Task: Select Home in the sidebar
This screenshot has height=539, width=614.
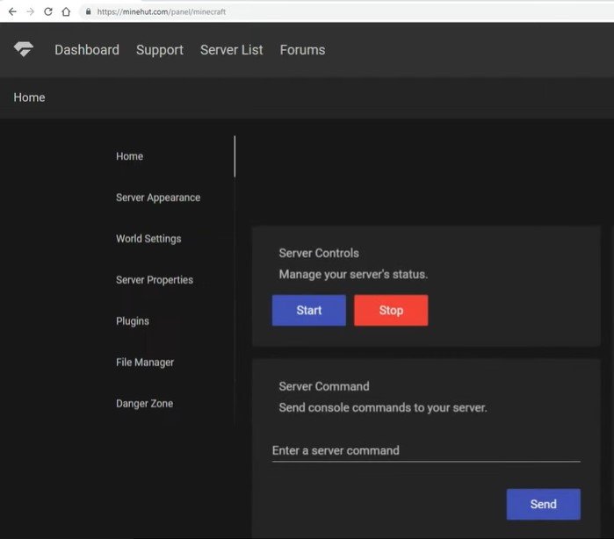Action: point(129,156)
